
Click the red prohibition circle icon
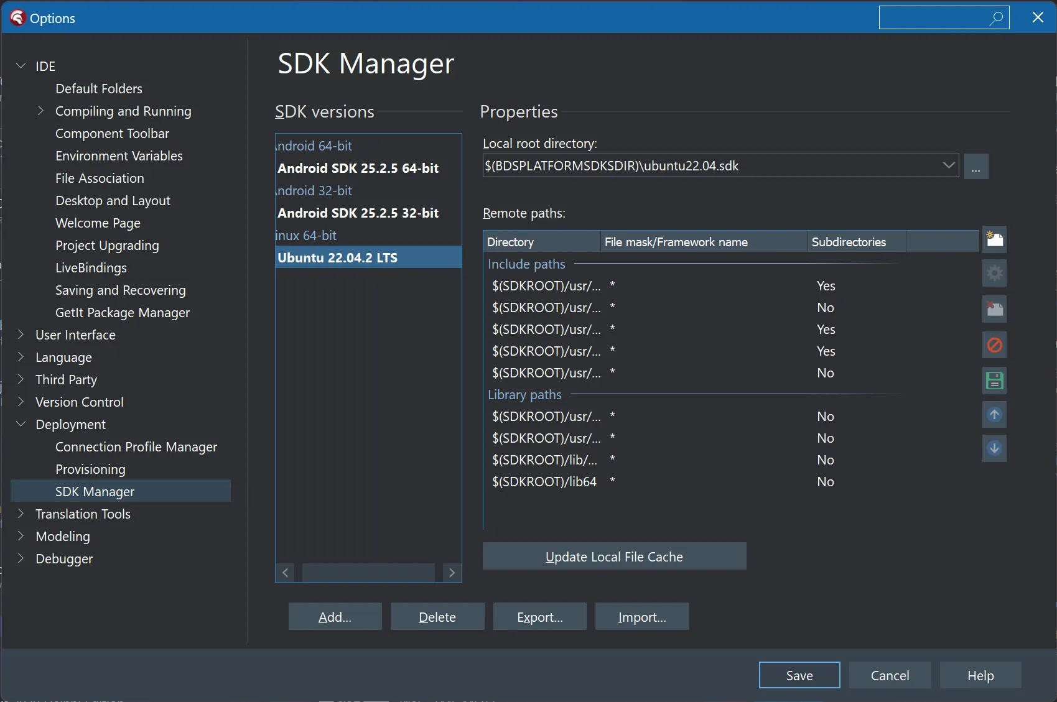click(x=994, y=345)
